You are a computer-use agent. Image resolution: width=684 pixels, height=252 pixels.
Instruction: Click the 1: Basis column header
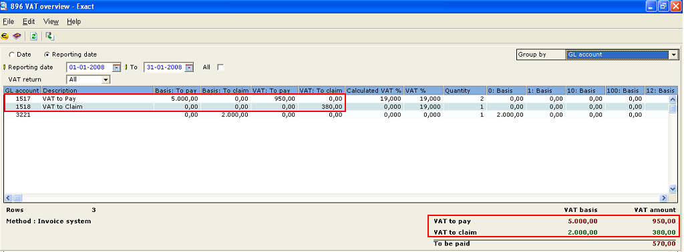(546, 91)
